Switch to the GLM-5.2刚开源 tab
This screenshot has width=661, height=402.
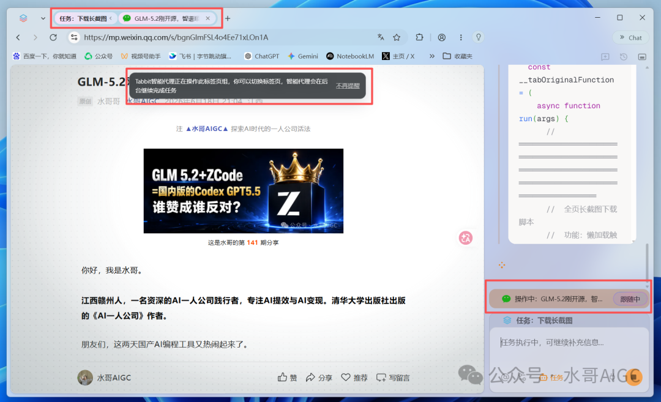166,18
